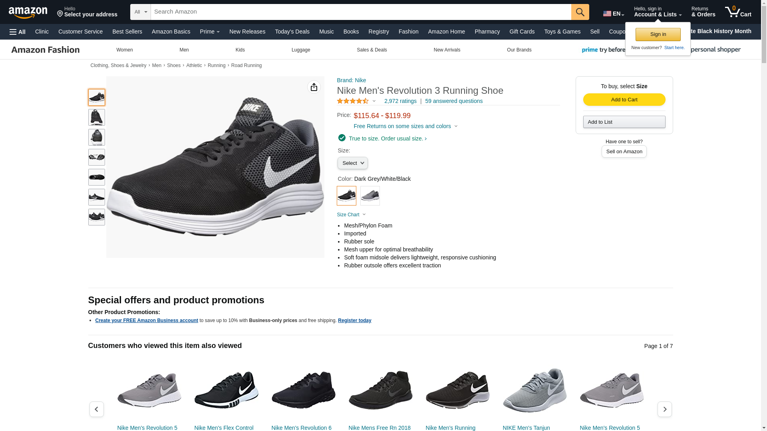This screenshot has width=767, height=431.
Task: Open the search category All dropdown
Action: click(141, 12)
